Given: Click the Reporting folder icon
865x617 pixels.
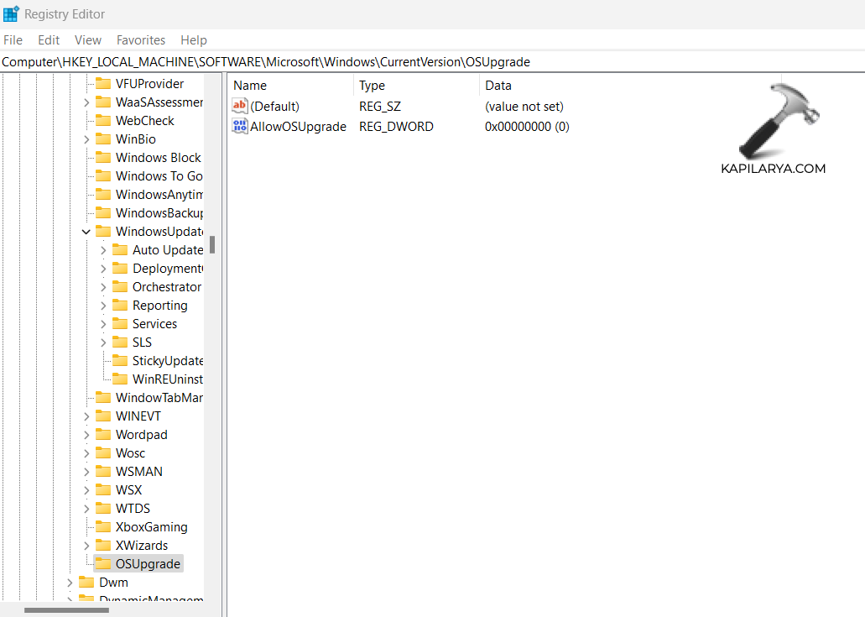Looking at the screenshot, I should point(120,306).
